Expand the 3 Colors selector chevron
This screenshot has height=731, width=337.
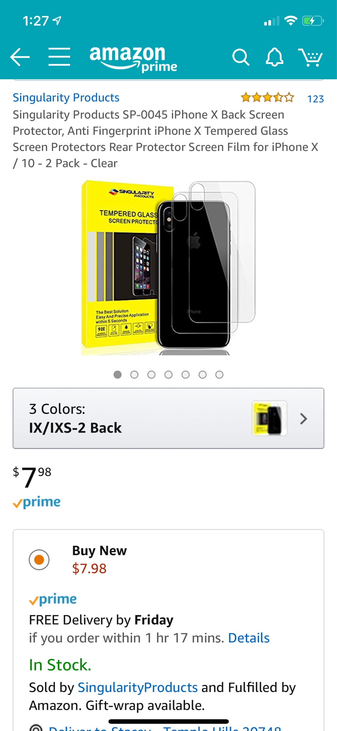coord(304,419)
